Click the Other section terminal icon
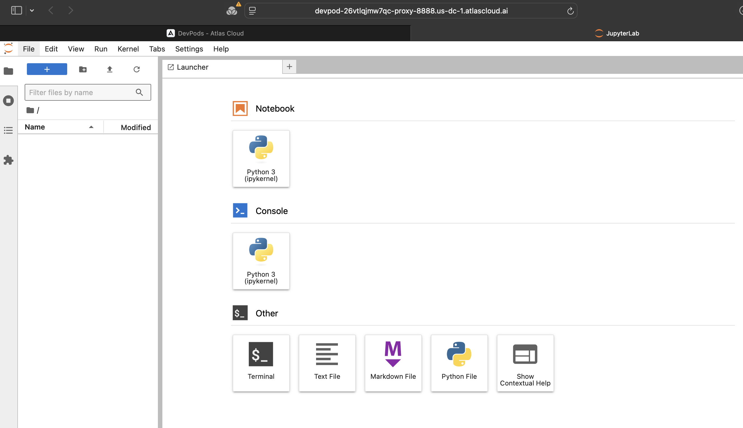This screenshot has width=743, height=428. pyautogui.click(x=240, y=313)
